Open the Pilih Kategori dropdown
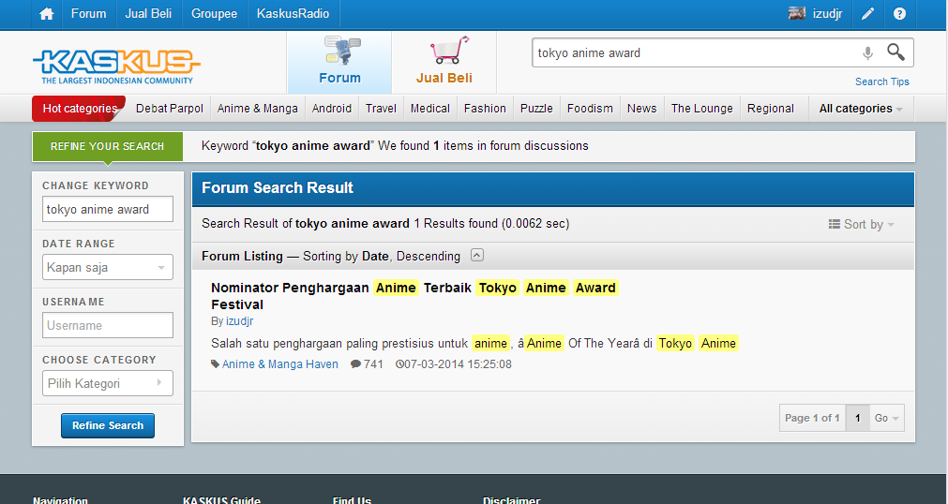This screenshot has height=504, width=948. [108, 383]
